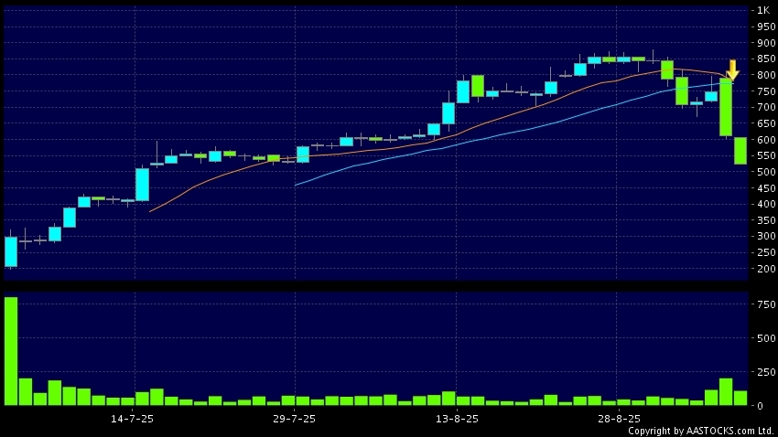778x437 pixels.
Task: Click the 29-7-25 date label
Action: (295, 418)
